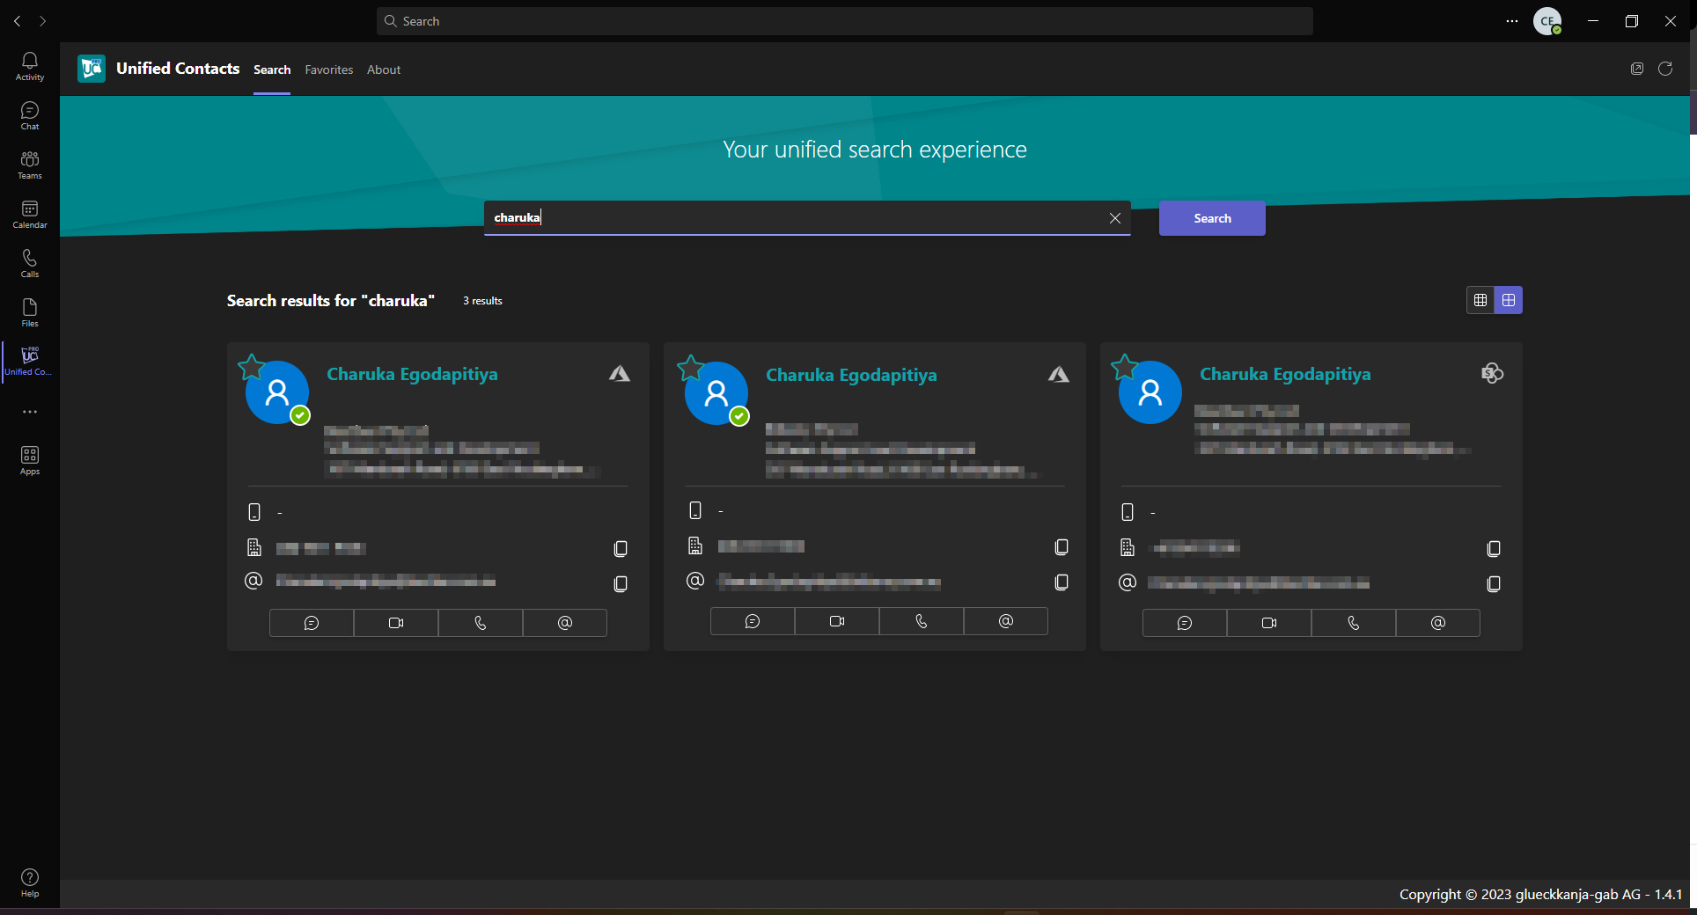This screenshot has height=915, width=1697.
Task: Send email from third contact card
Action: pyautogui.click(x=1438, y=623)
